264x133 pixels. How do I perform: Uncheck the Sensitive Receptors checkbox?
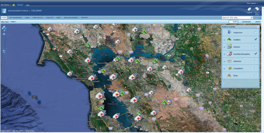(x=255, y=54)
